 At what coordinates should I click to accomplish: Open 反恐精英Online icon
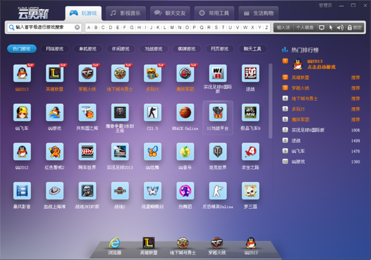pyautogui.click(x=218, y=191)
